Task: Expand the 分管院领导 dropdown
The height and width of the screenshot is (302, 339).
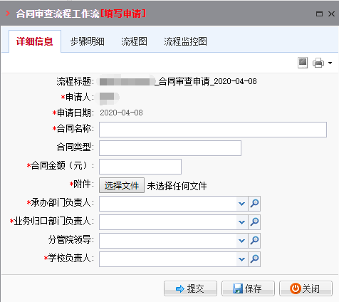Action: [x=242, y=241]
